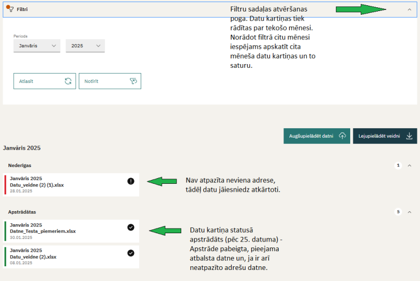Click the error icon on the Datu_veidne (2) (1).xlsx card
Image resolution: width=420 pixels, height=281 pixels.
[x=131, y=181]
